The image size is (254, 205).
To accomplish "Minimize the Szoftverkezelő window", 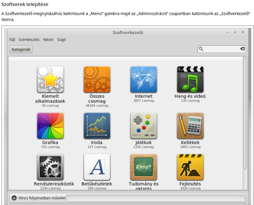I will coord(228,32).
